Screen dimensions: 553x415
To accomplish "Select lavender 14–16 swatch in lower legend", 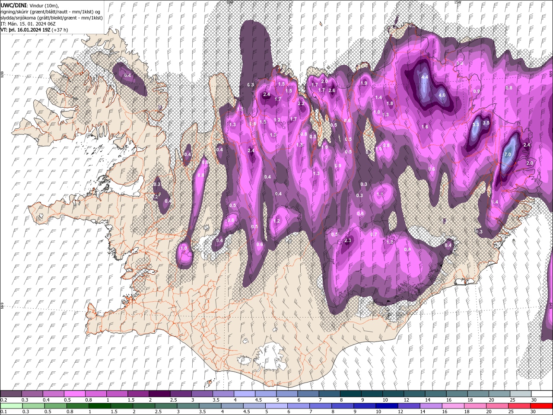I will pos(431,405).
